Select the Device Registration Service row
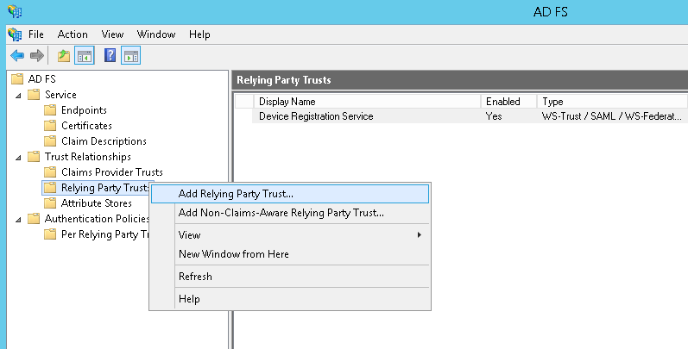The height and width of the screenshot is (349, 688). click(x=470, y=116)
